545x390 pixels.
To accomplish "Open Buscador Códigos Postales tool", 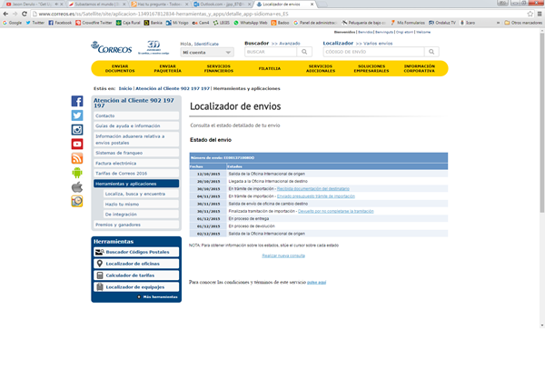I will coord(136,252).
